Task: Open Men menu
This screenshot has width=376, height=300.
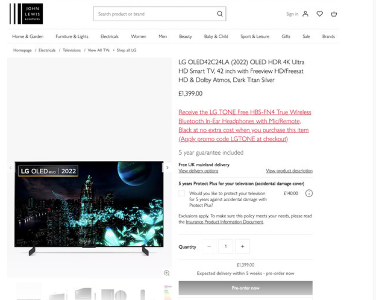Action: pyautogui.click(x=163, y=36)
